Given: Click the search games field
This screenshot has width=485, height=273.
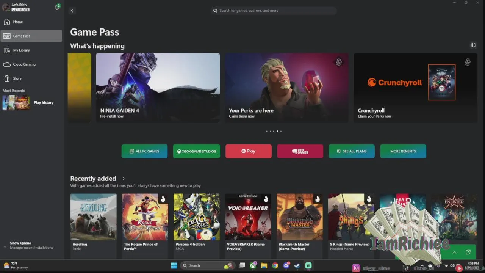Looking at the screenshot, I should 274,11.
